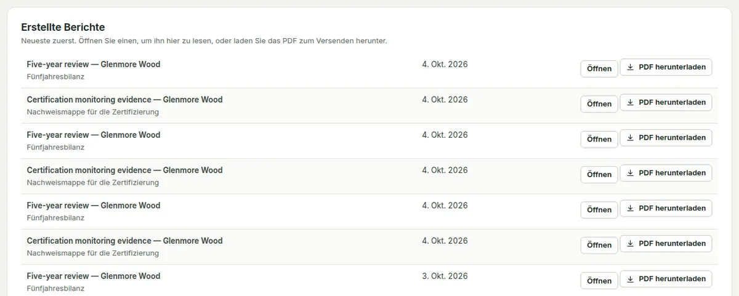The width and height of the screenshot is (739, 296).
Task: Open the first Certification monitoring evidence report
Action: [599, 104]
